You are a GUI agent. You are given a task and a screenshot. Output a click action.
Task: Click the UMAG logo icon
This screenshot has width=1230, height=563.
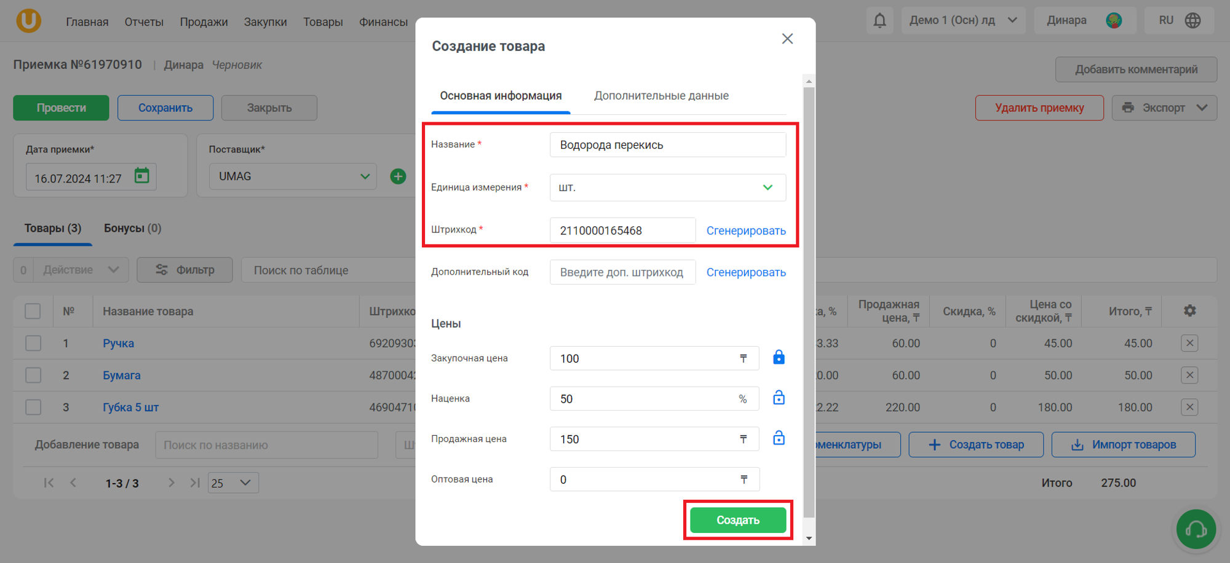[x=28, y=20]
